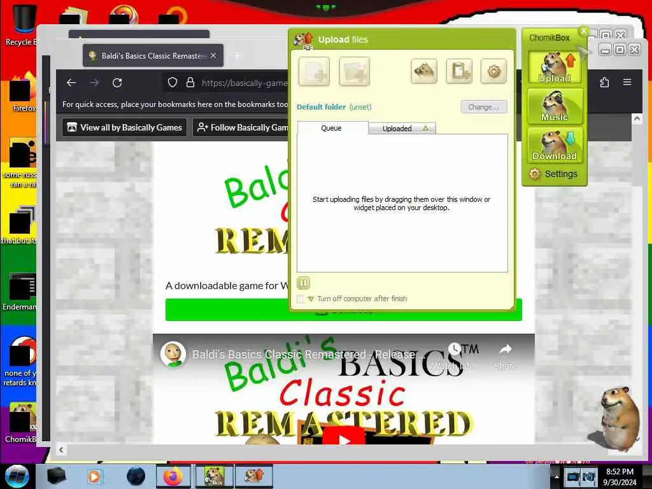Click the paste clipboard icon in Upload files
The height and width of the screenshot is (489, 652).
459,71
